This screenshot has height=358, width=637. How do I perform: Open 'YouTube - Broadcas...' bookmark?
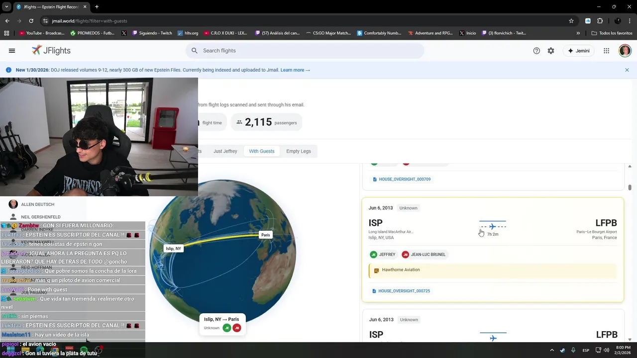(42, 33)
